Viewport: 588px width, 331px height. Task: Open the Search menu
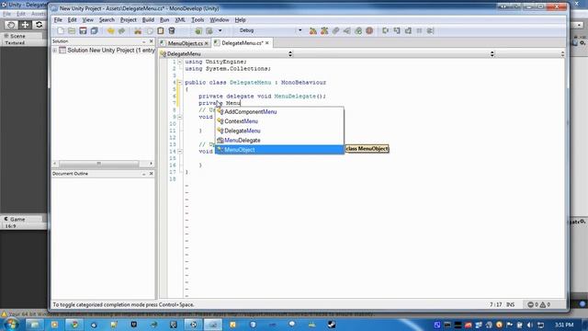pyautogui.click(x=107, y=20)
